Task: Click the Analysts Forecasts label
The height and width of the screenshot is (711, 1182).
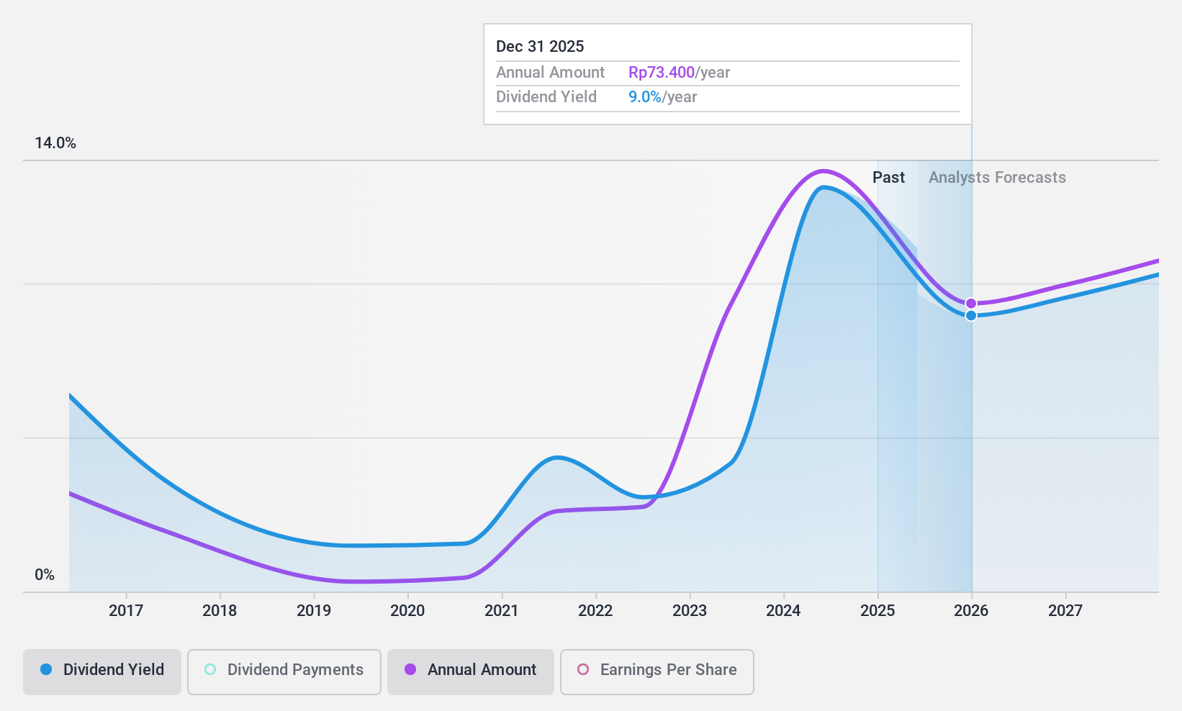Action: [x=997, y=178]
